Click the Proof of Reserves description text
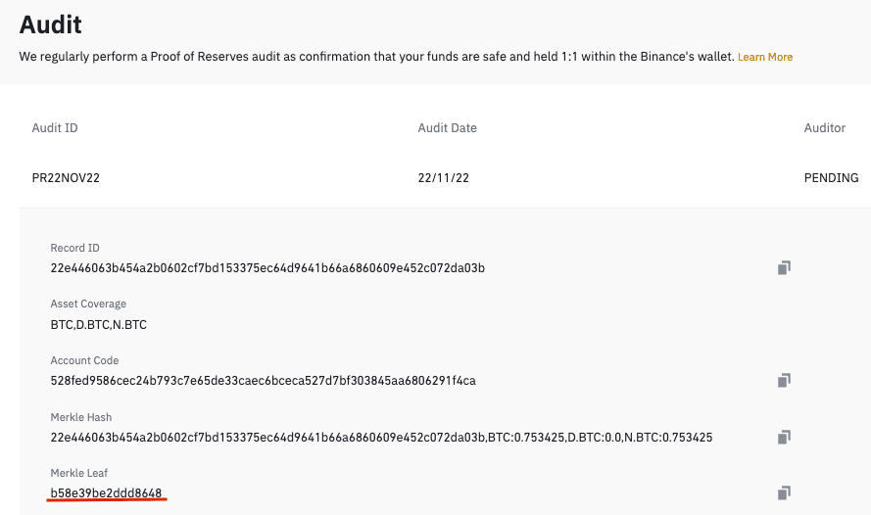The height and width of the screenshot is (515, 871). click(376, 57)
